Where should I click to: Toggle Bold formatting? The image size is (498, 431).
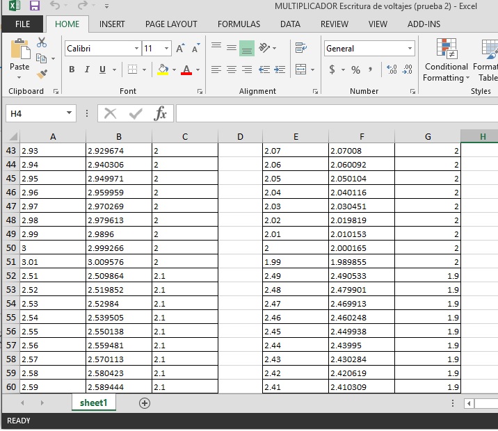click(x=72, y=70)
